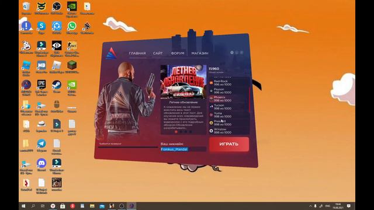Select the Red-Rock server

228,83
